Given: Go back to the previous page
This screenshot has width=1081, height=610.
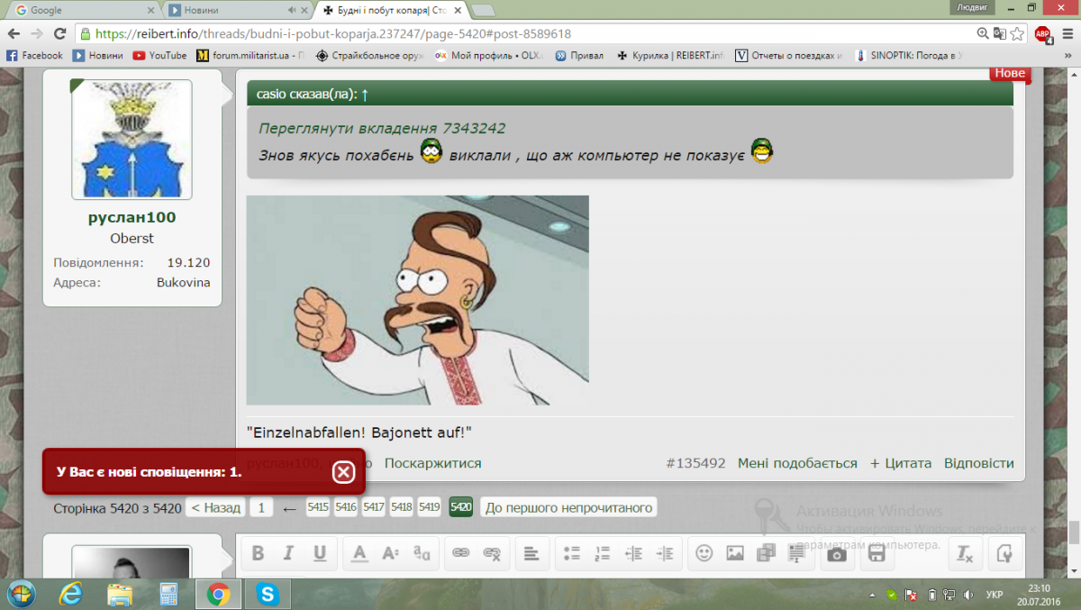Looking at the screenshot, I should [14, 33].
